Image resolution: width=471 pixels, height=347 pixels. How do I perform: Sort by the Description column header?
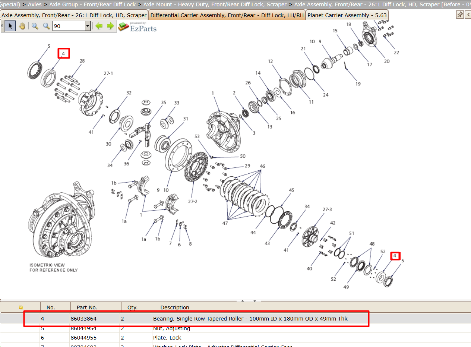[x=175, y=307]
